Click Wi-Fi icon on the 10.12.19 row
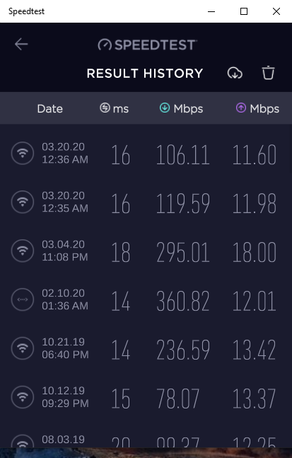 pyautogui.click(x=23, y=397)
